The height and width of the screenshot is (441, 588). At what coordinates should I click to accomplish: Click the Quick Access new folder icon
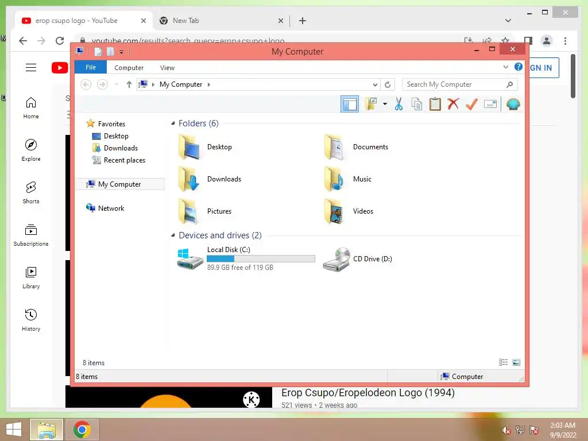[x=110, y=52]
